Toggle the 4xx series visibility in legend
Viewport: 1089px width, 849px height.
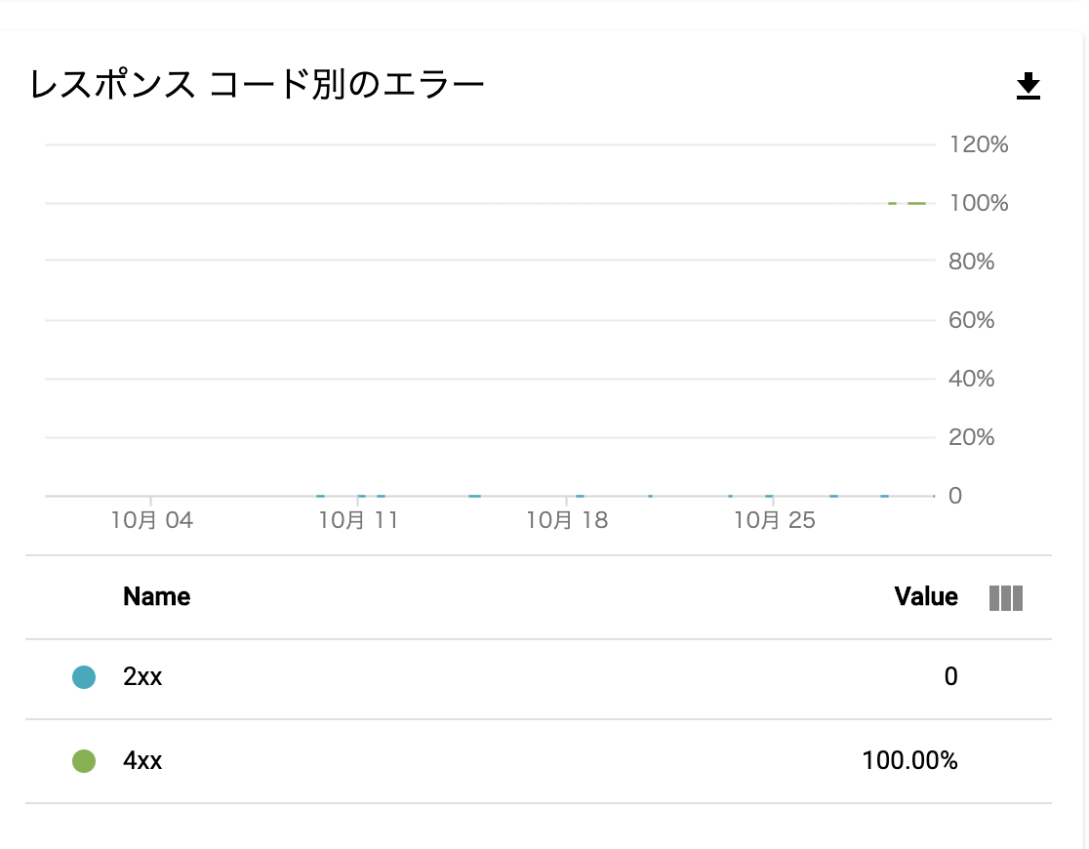(x=84, y=761)
